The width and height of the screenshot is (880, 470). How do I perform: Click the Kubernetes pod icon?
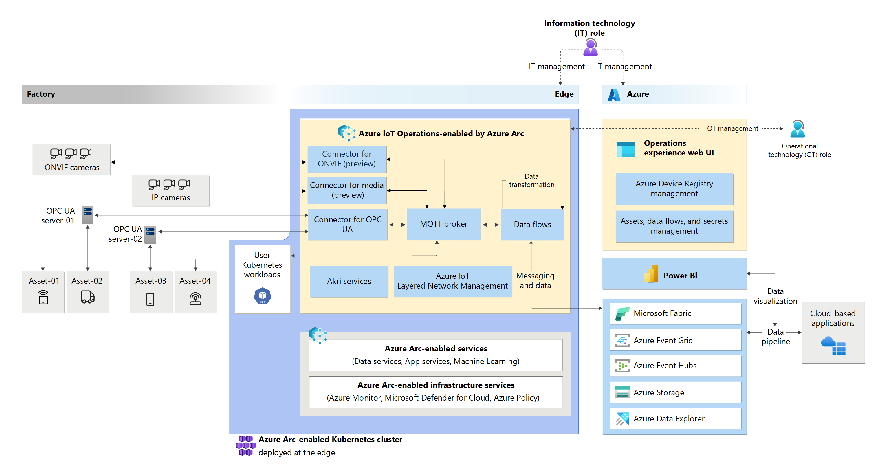point(262,296)
